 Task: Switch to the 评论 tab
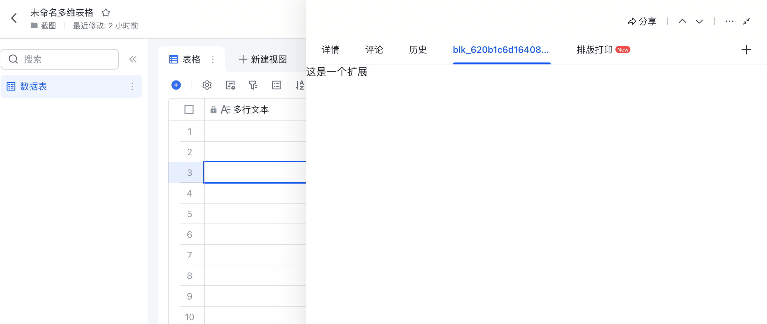374,50
